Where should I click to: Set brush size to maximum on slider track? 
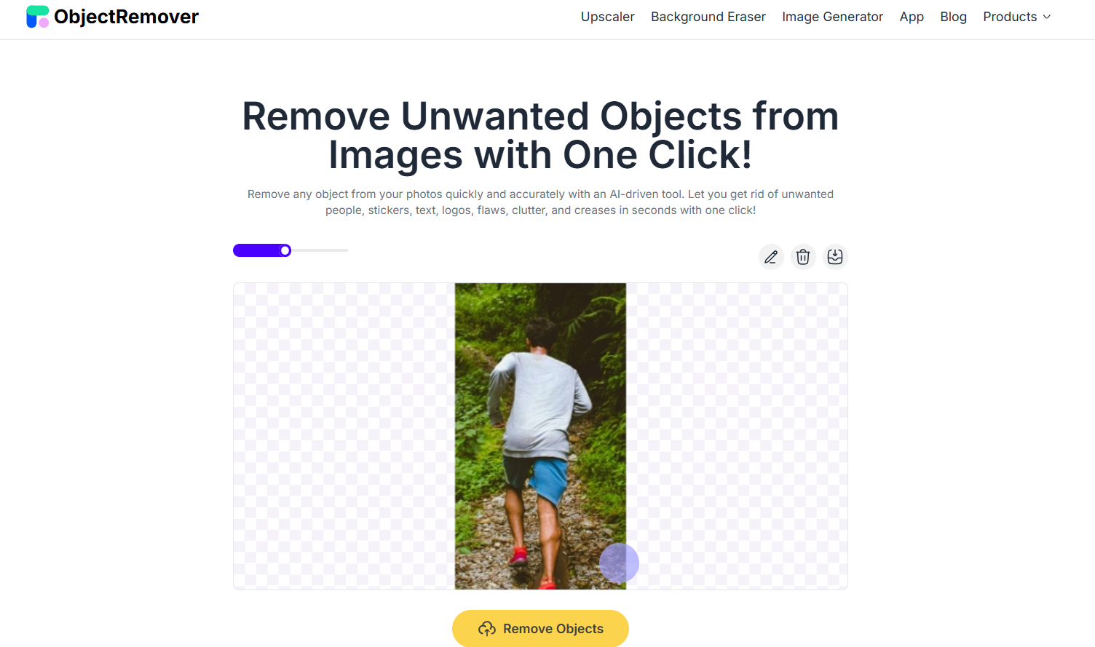point(347,250)
